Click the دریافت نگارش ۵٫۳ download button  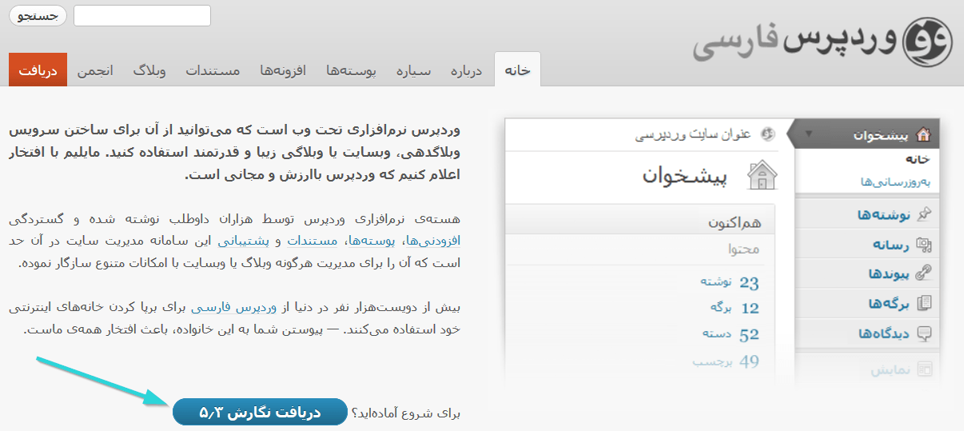tap(260, 412)
